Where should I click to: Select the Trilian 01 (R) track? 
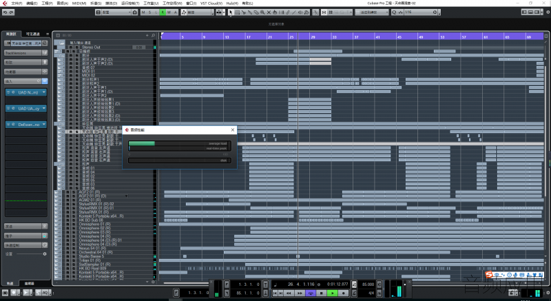coord(90,260)
